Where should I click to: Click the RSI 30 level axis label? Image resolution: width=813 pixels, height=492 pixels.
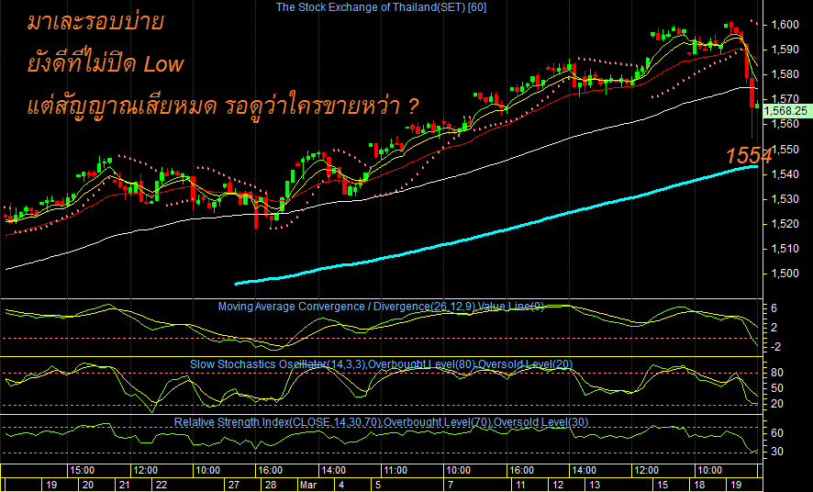tap(776, 452)
